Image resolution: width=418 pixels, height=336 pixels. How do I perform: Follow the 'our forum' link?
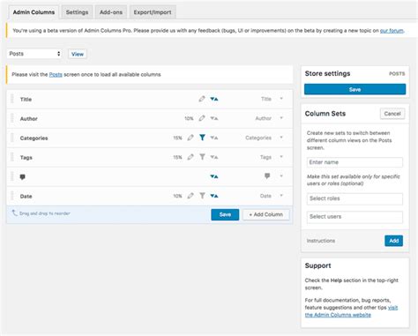coord(392,31)
